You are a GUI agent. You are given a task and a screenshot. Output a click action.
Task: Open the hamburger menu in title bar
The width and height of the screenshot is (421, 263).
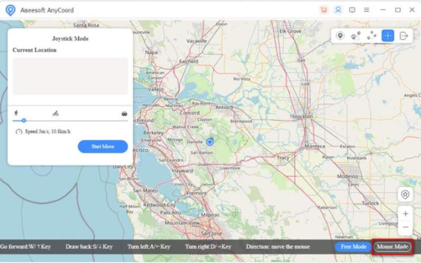coord(366,10)
